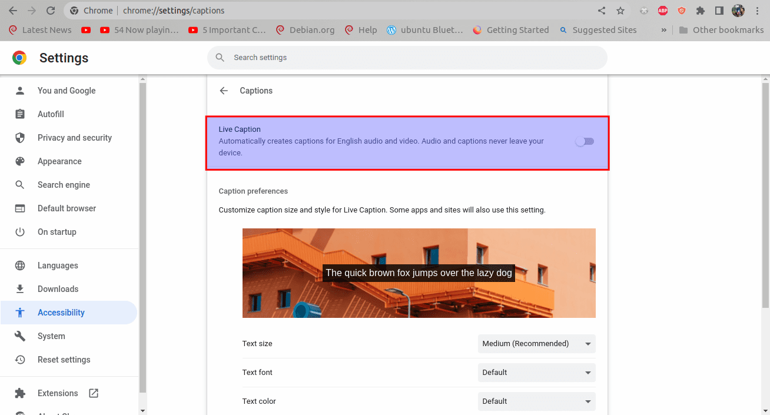This screenshot has height=415, width=770.
Task: Click the main page vertical scrollbar
Action: coord(765,195)
